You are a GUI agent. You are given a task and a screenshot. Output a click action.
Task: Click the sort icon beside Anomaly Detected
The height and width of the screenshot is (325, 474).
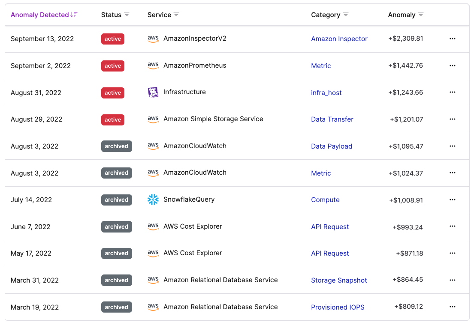(74, 15)
